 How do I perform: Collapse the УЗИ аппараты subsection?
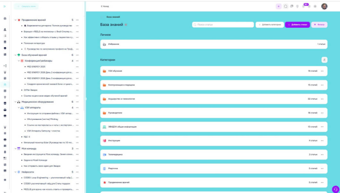[19, 108]
